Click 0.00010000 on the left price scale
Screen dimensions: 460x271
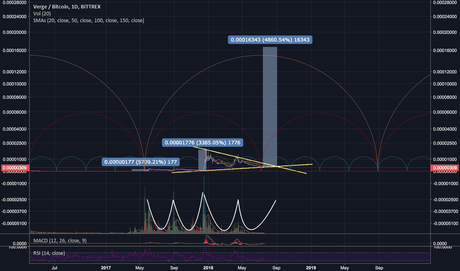coord(15,84)
